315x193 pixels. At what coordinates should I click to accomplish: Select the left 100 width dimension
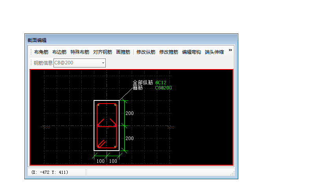point(100,161)
